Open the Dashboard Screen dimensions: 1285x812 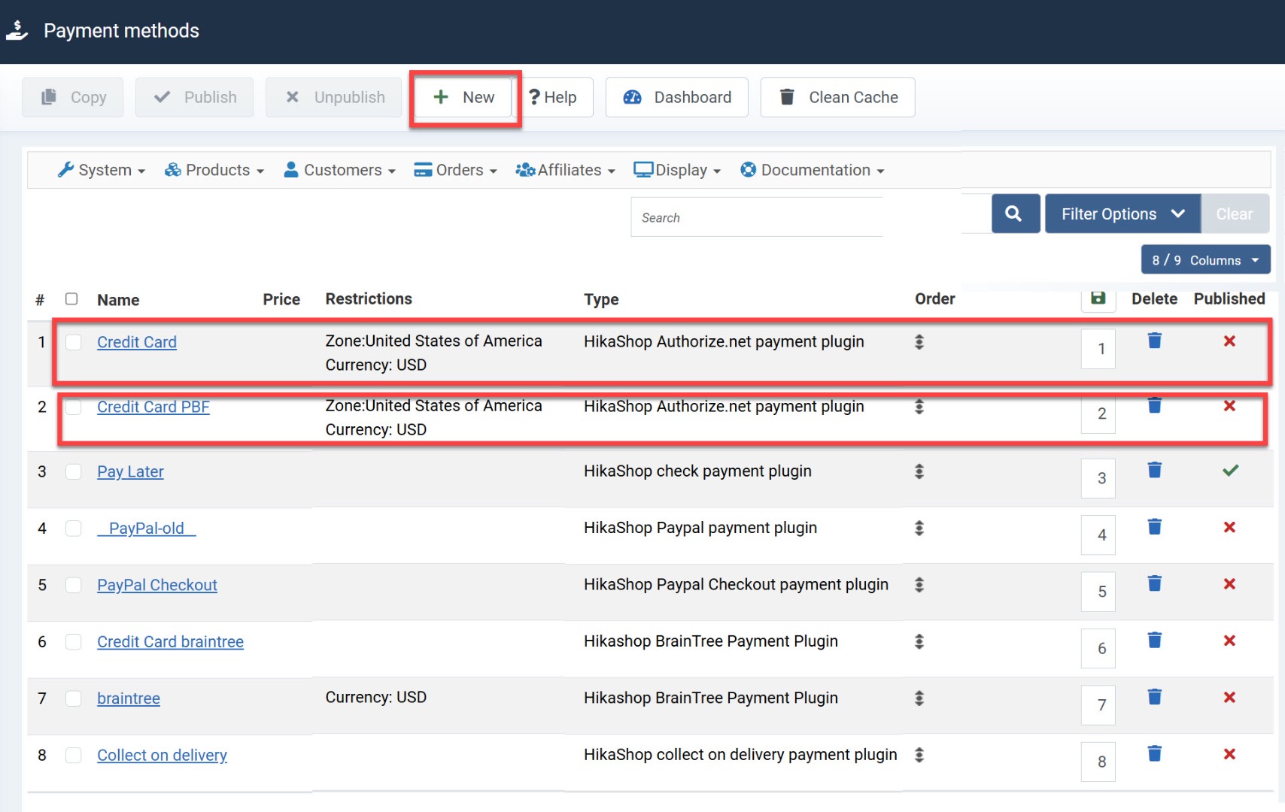(676, 98)
